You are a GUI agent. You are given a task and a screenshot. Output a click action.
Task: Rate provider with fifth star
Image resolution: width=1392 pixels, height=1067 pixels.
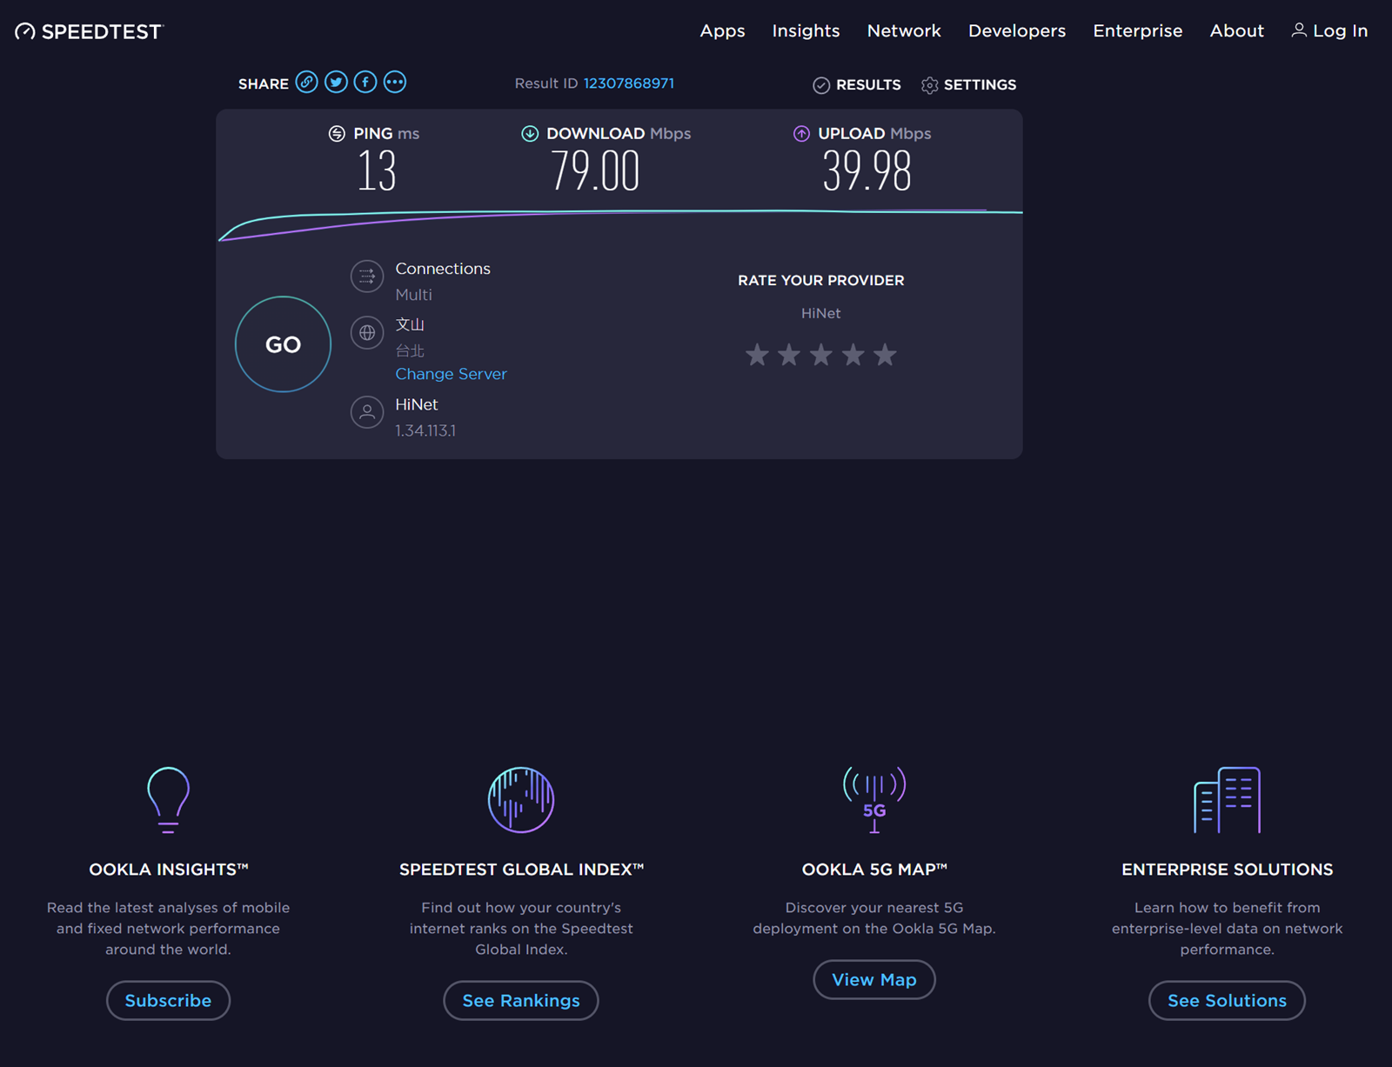tap(885, 355)
